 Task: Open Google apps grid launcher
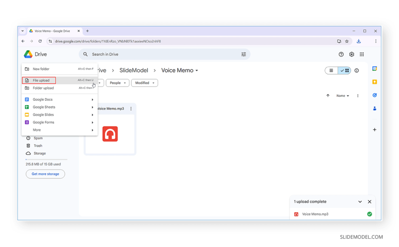point(361,54)
